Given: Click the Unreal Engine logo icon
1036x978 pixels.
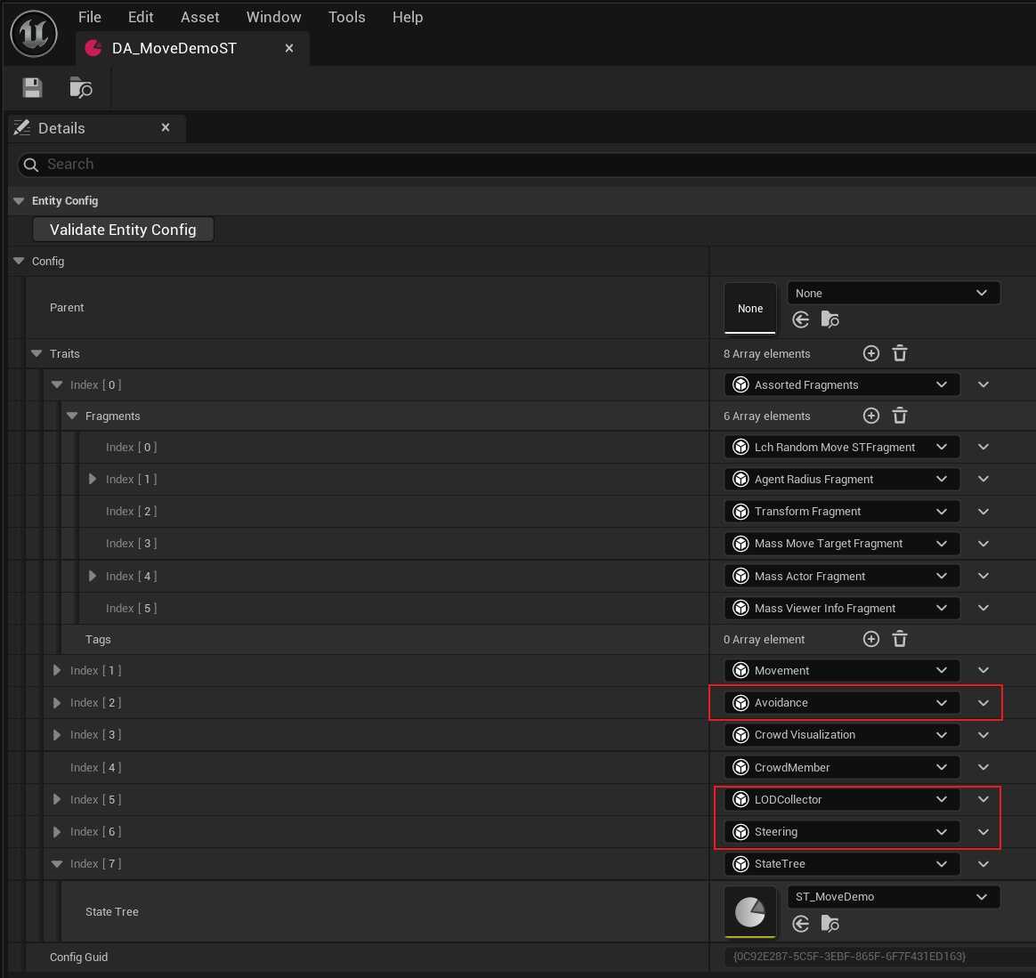Looking at the screenshot, I should click(34, 34).
